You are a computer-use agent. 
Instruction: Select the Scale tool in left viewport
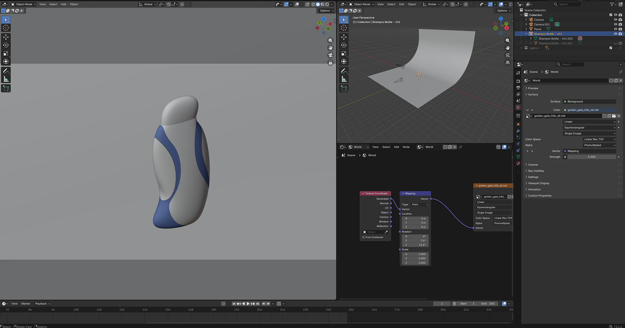(6, 53)
